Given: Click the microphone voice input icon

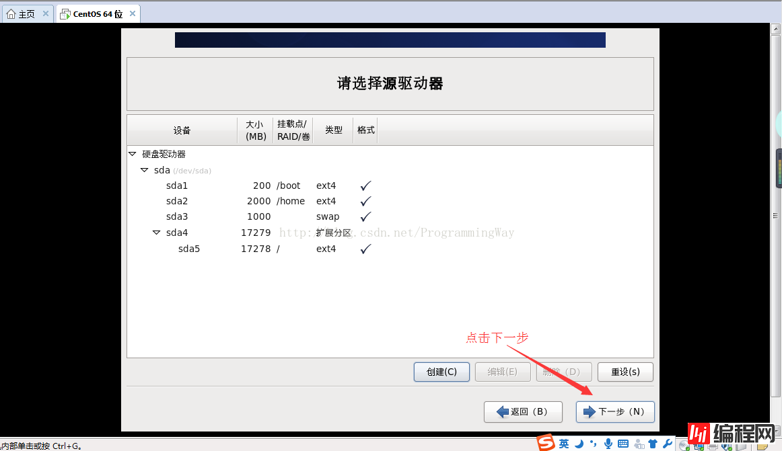Looking at the screenshot, I should (608, 444).
